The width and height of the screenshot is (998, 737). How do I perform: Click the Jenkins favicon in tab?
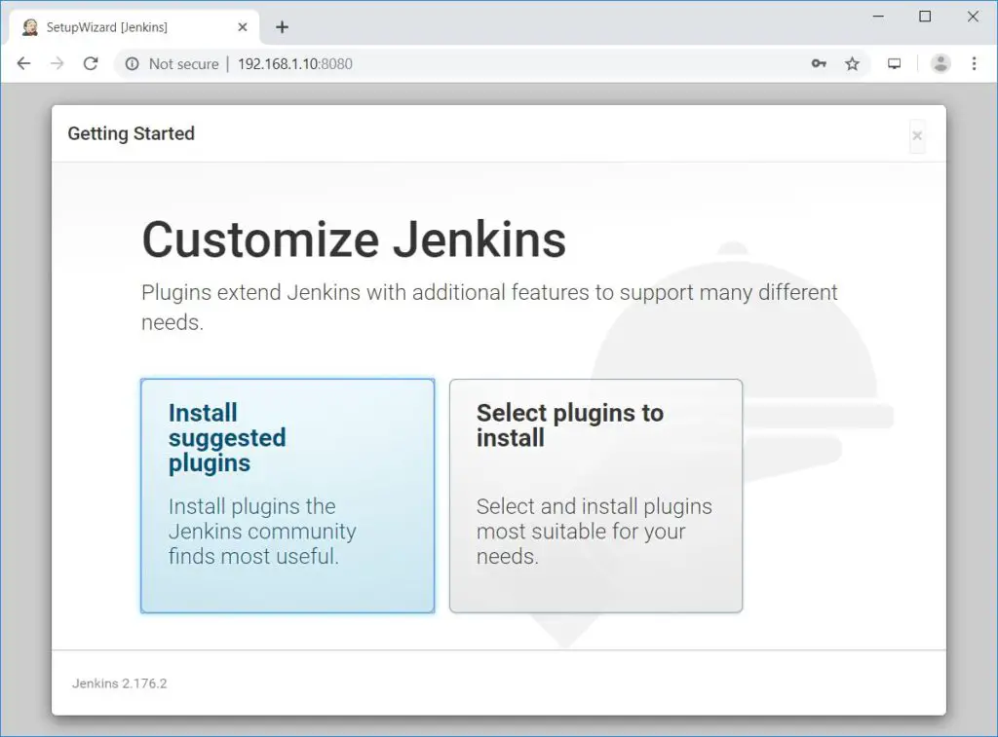pyautogui.click(x=30, y=26)
